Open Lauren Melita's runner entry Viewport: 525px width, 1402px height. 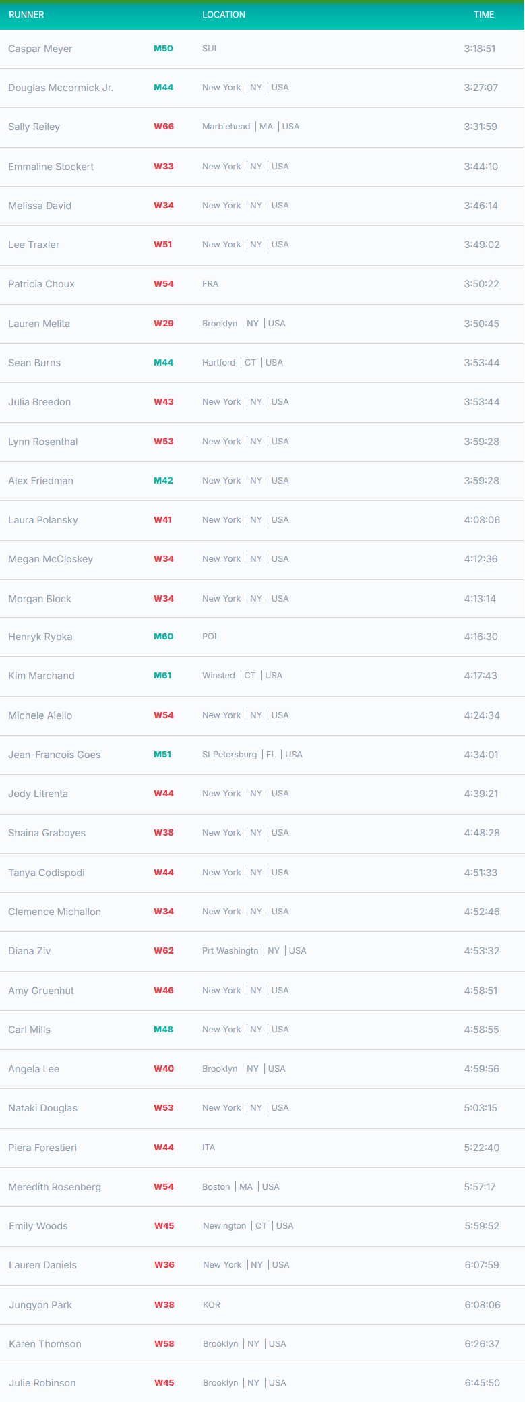click(262, 324)
